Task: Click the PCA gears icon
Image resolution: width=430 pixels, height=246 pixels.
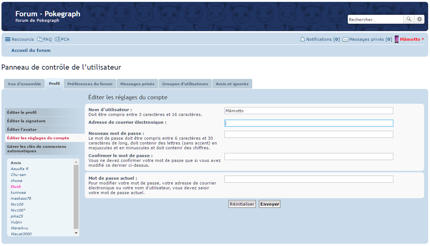Action: coord(57,39)
